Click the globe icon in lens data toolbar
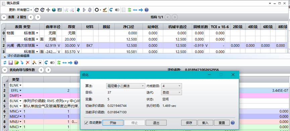The width and height of the screenshot is (290, 131). tap(54, 10)
